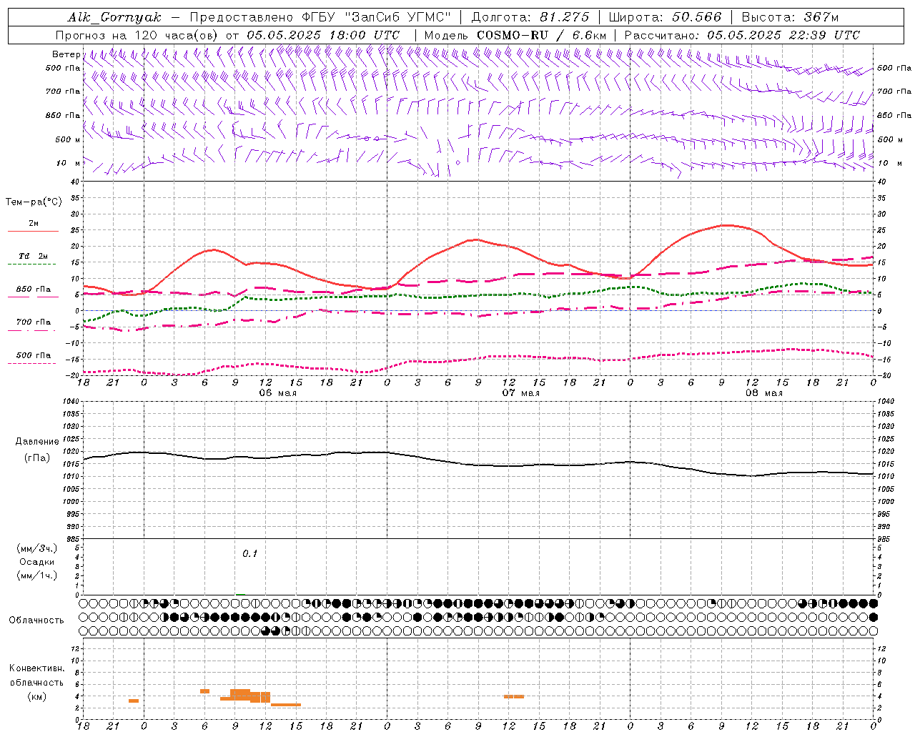
Task: Click the '(мм/1ч.)' hourly precipitation unit label
Action: (37, 575)
